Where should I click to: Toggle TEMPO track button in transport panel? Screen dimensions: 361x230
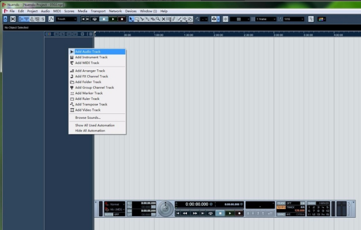pyautogui.click(x=280, y=207)
